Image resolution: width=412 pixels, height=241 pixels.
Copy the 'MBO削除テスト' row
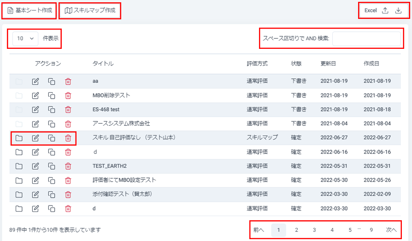click(52, 96)
